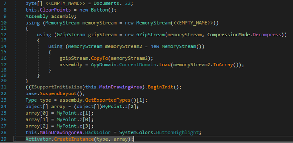
Task: Click the CreateInstance method call
Action: pyautogui.click(x=74, y=139)
